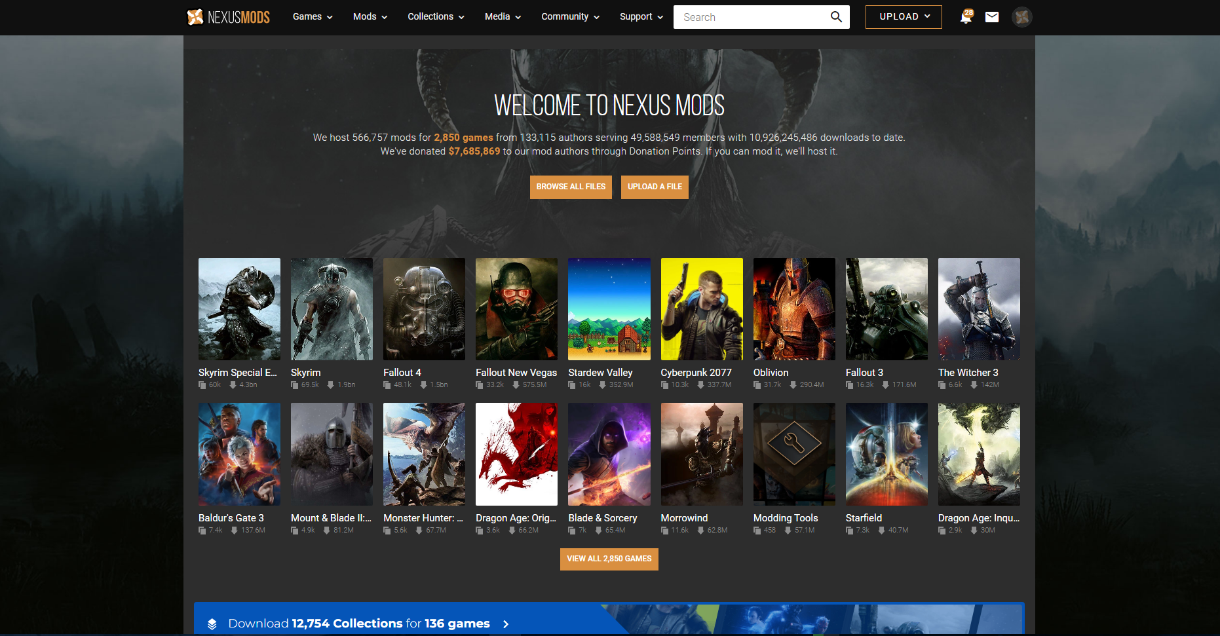Image resolution: width=1220 pixels, height=636 pixels.
Task: Click the "Mount & Blade II:..." title
Action: click(x=331, y=518)
